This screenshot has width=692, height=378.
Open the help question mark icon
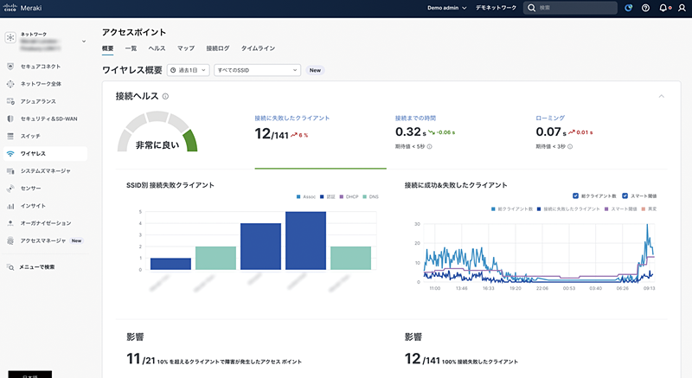pos(645,8)
